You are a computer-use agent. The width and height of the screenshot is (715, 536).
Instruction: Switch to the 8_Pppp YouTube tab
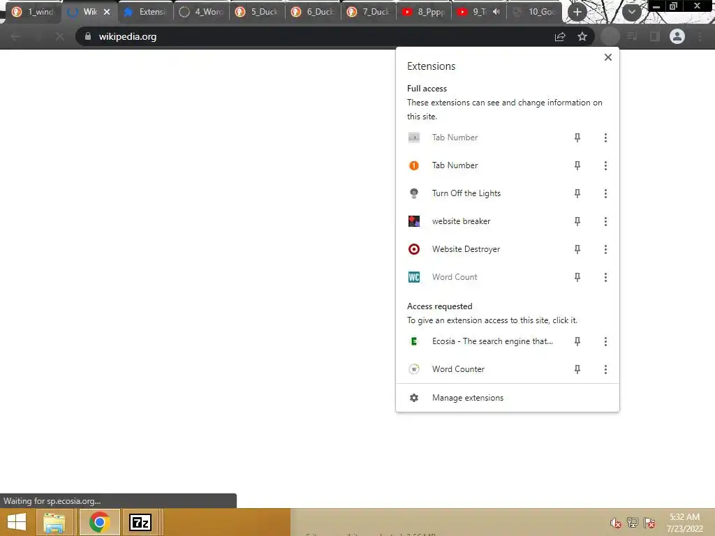point(425,12)
